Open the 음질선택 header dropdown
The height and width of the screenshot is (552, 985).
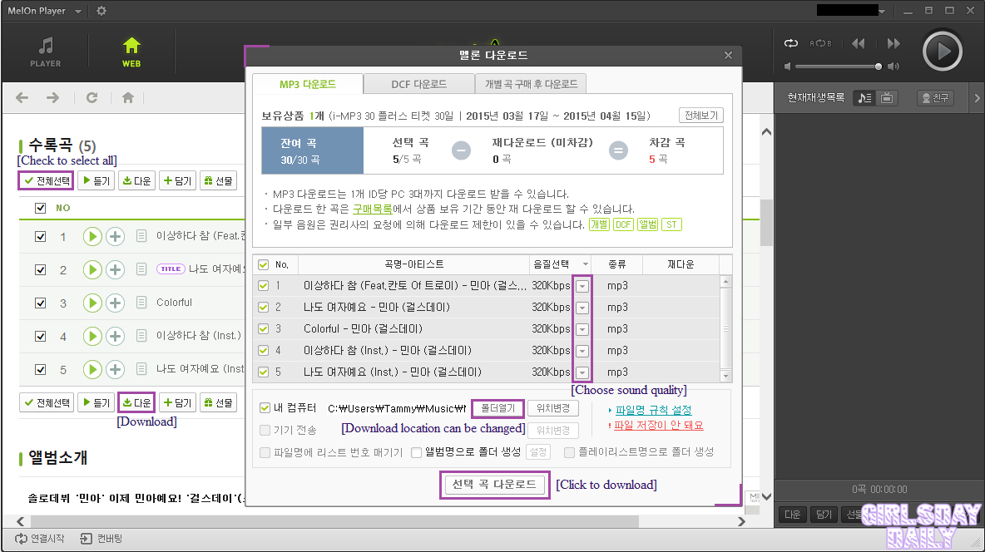click(x=586, y=264)
